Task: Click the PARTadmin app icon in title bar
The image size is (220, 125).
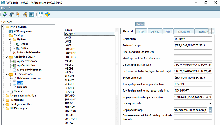Action: (x=3, y=3)
